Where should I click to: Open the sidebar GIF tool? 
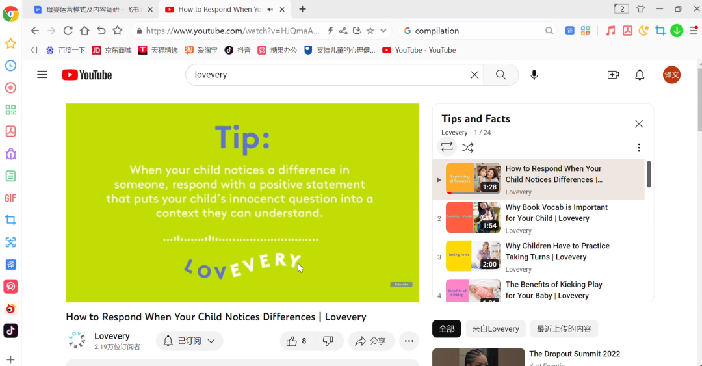click(x=11, y=198)
